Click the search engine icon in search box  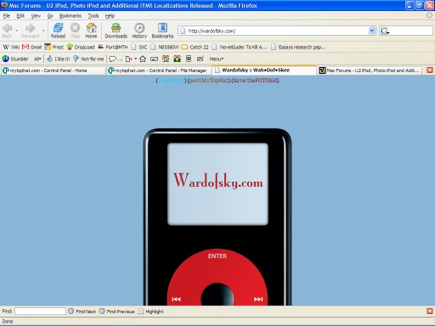click(x=384, y=31)
